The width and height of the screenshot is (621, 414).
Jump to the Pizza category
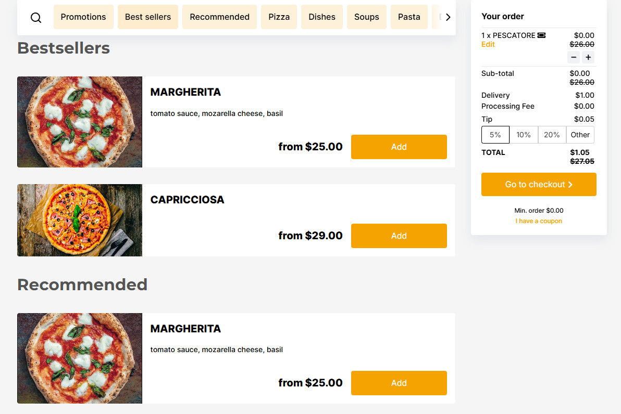pyautogui.click(x=279, y=17)
